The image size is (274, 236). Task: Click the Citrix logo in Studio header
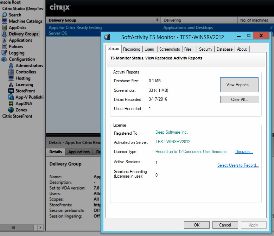coord(60,7)
